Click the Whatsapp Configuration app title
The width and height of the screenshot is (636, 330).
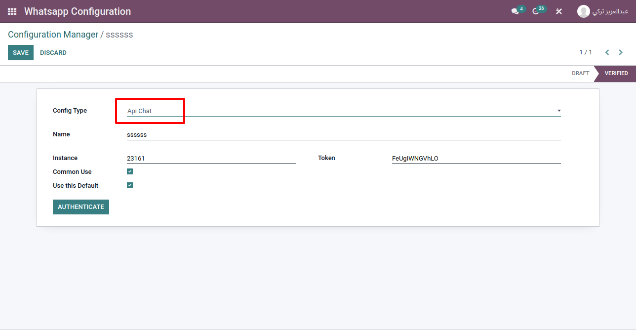[x=78, y=11]
